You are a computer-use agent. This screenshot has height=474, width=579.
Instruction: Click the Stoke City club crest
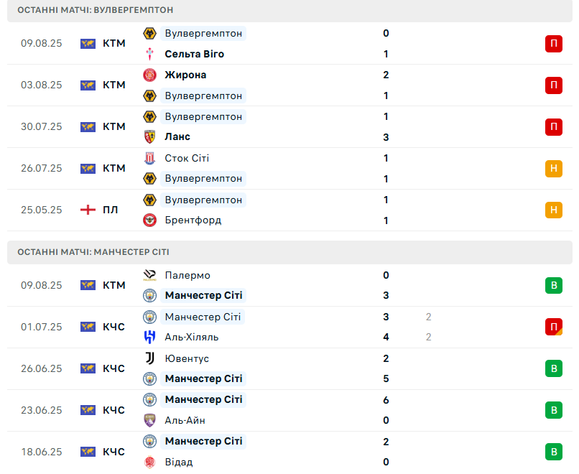coord(149,158)
